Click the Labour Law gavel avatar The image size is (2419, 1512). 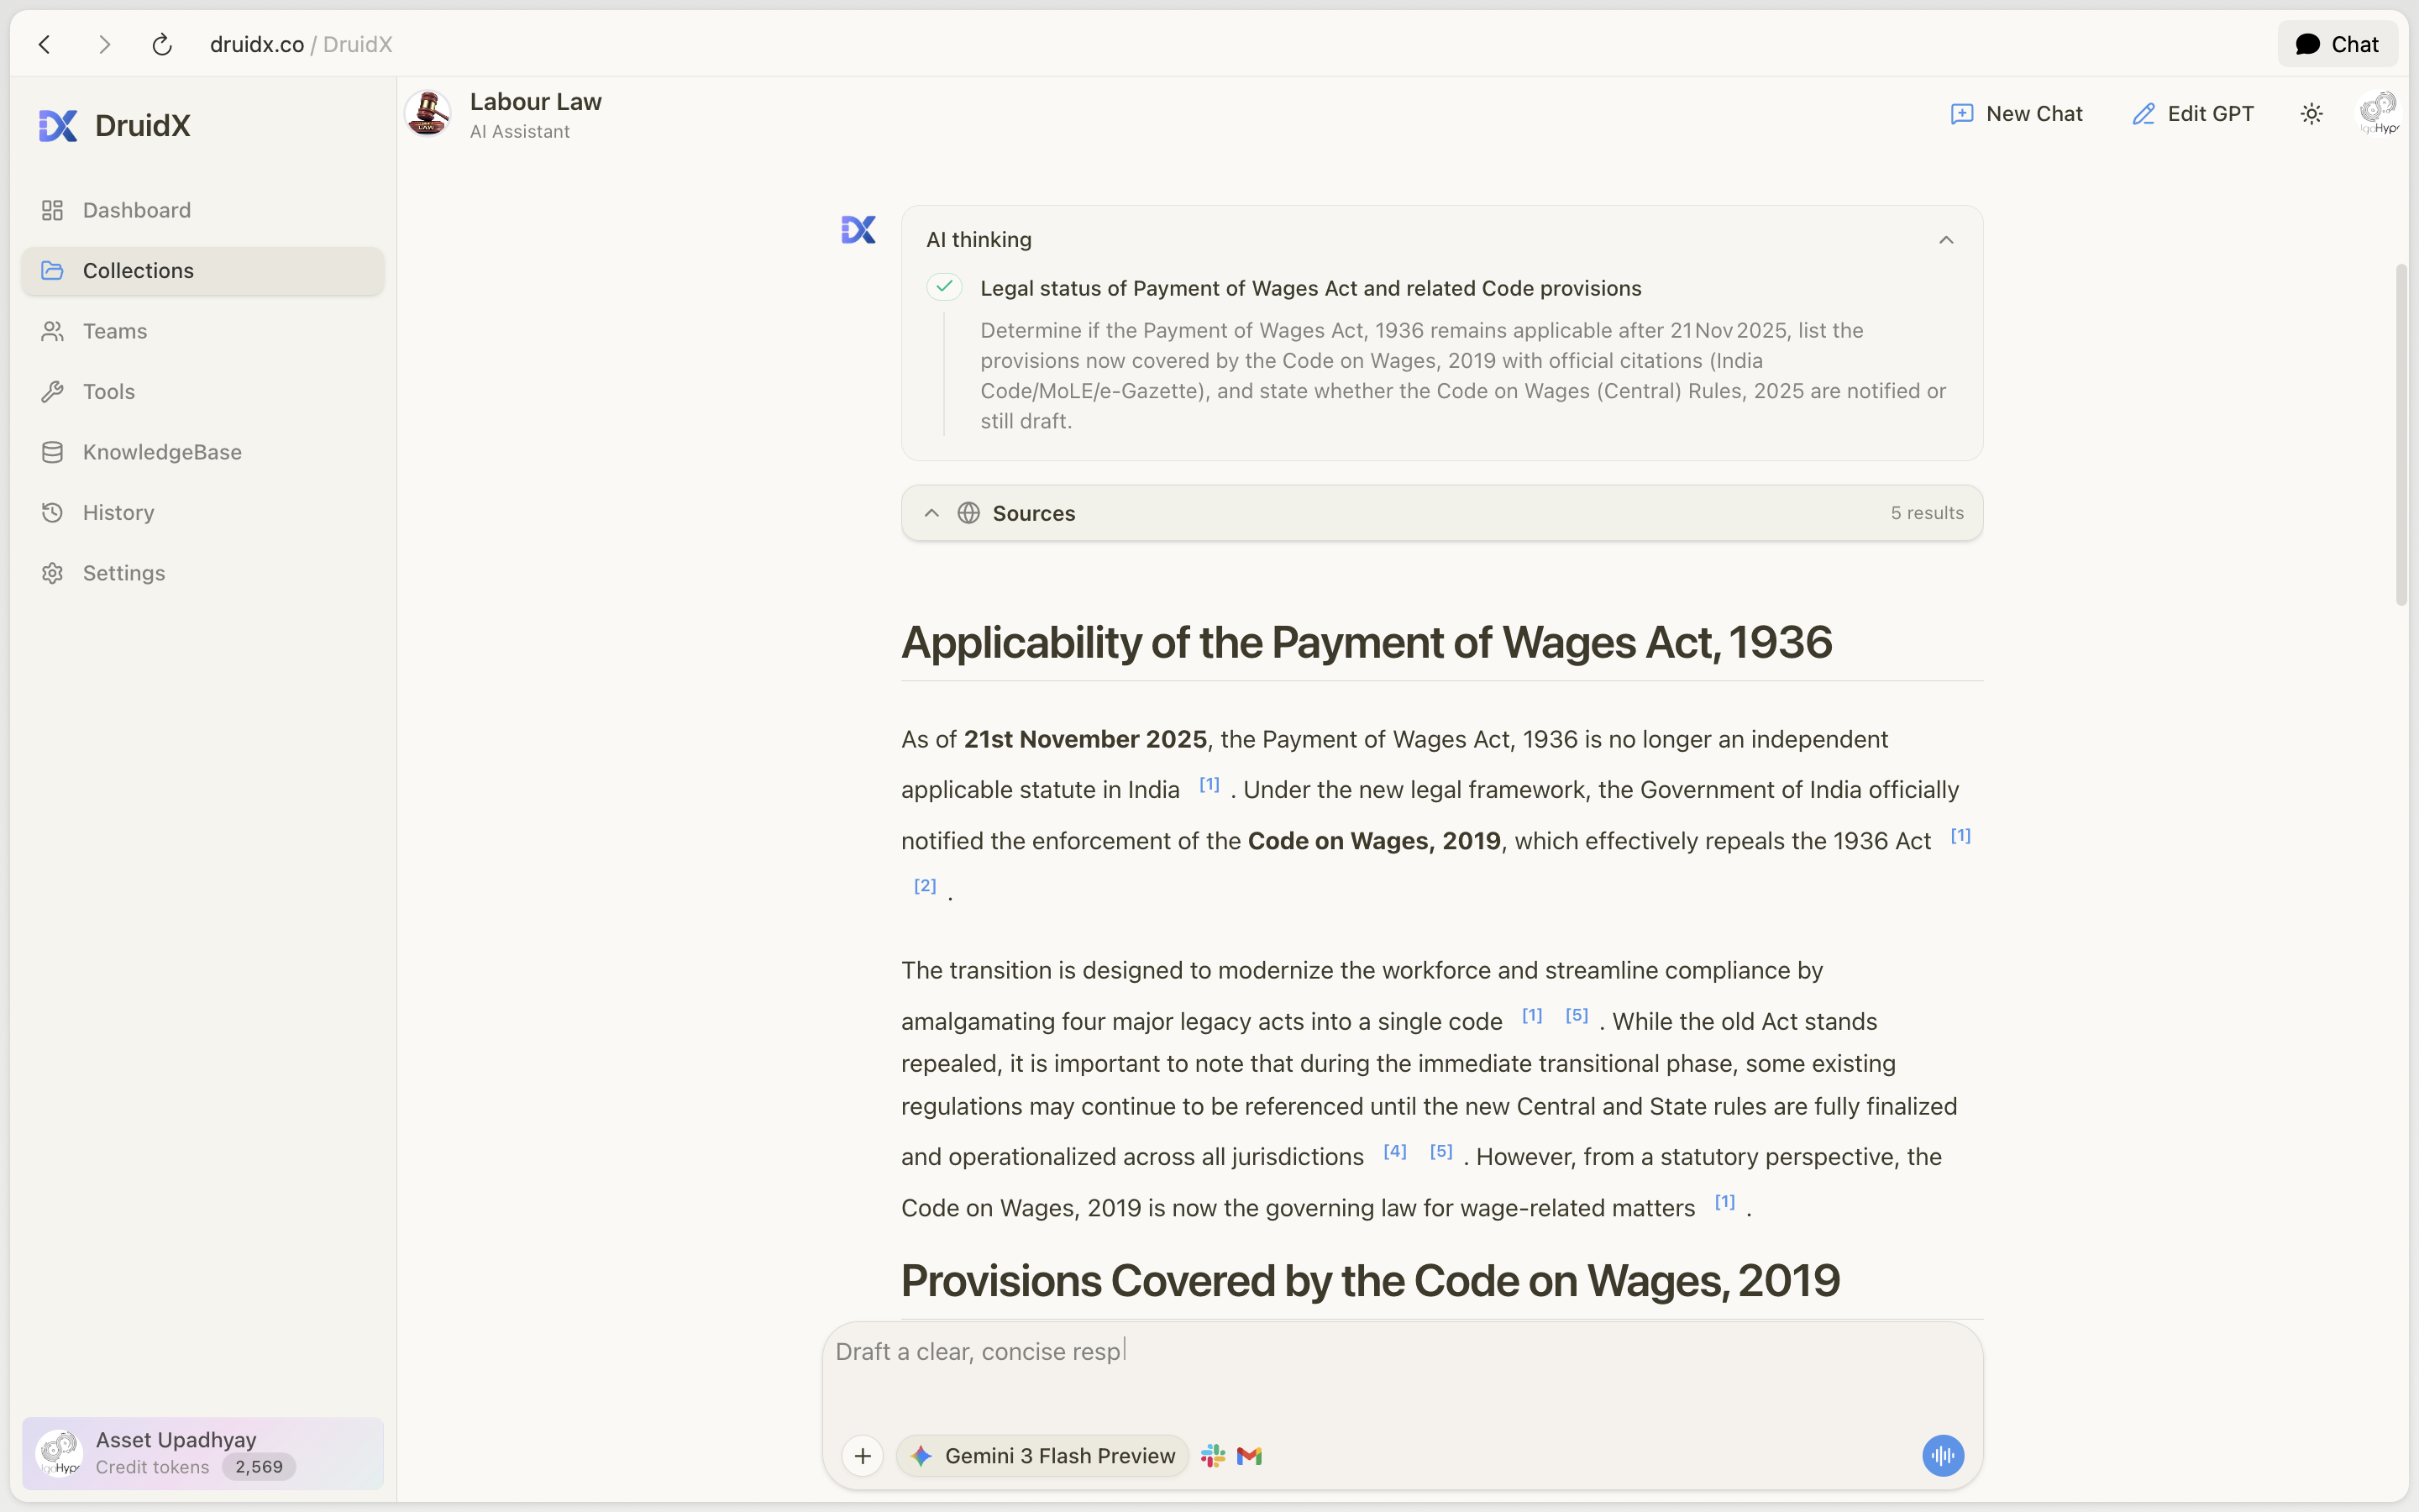tap(428, 114)
